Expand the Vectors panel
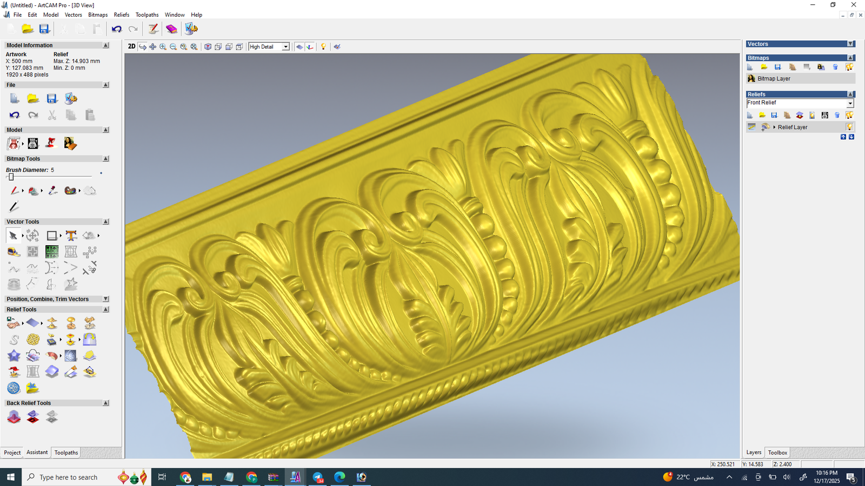The image size is (865, 486). (x=850, y=44)
